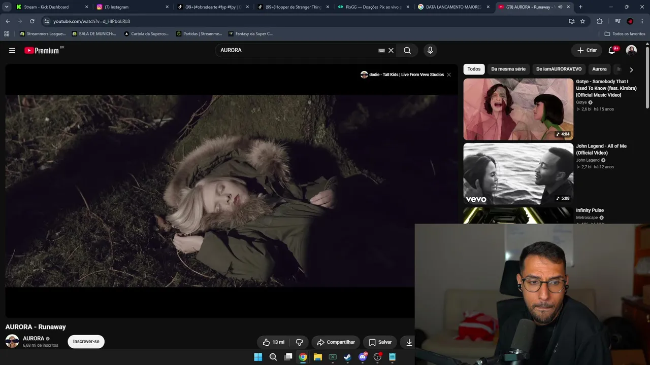This screenshot has height=365, width=650.
Task: Open Notepad from taskbar
Action: [x=392, y=357]
